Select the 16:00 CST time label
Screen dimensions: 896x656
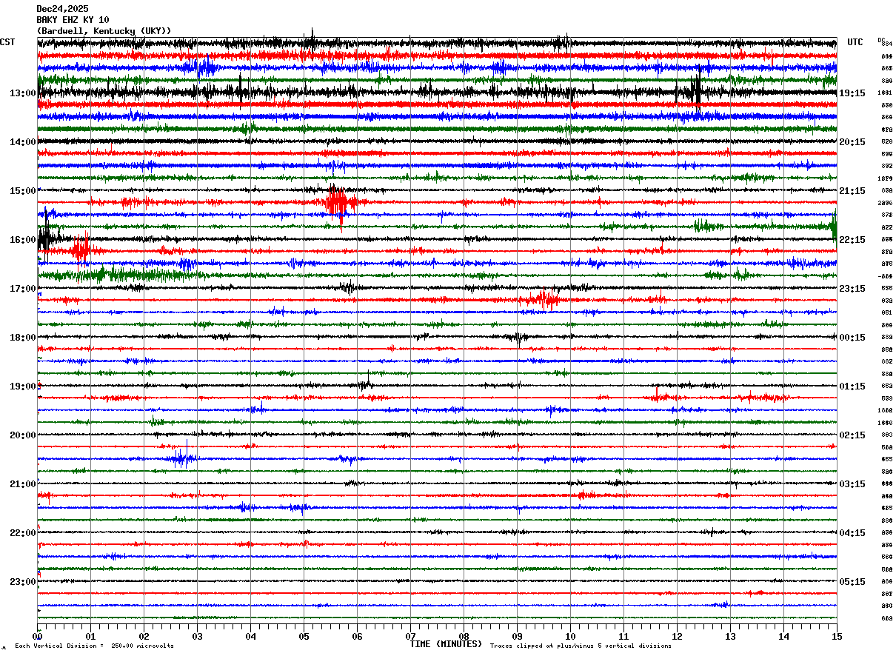(x=22, y=240)
